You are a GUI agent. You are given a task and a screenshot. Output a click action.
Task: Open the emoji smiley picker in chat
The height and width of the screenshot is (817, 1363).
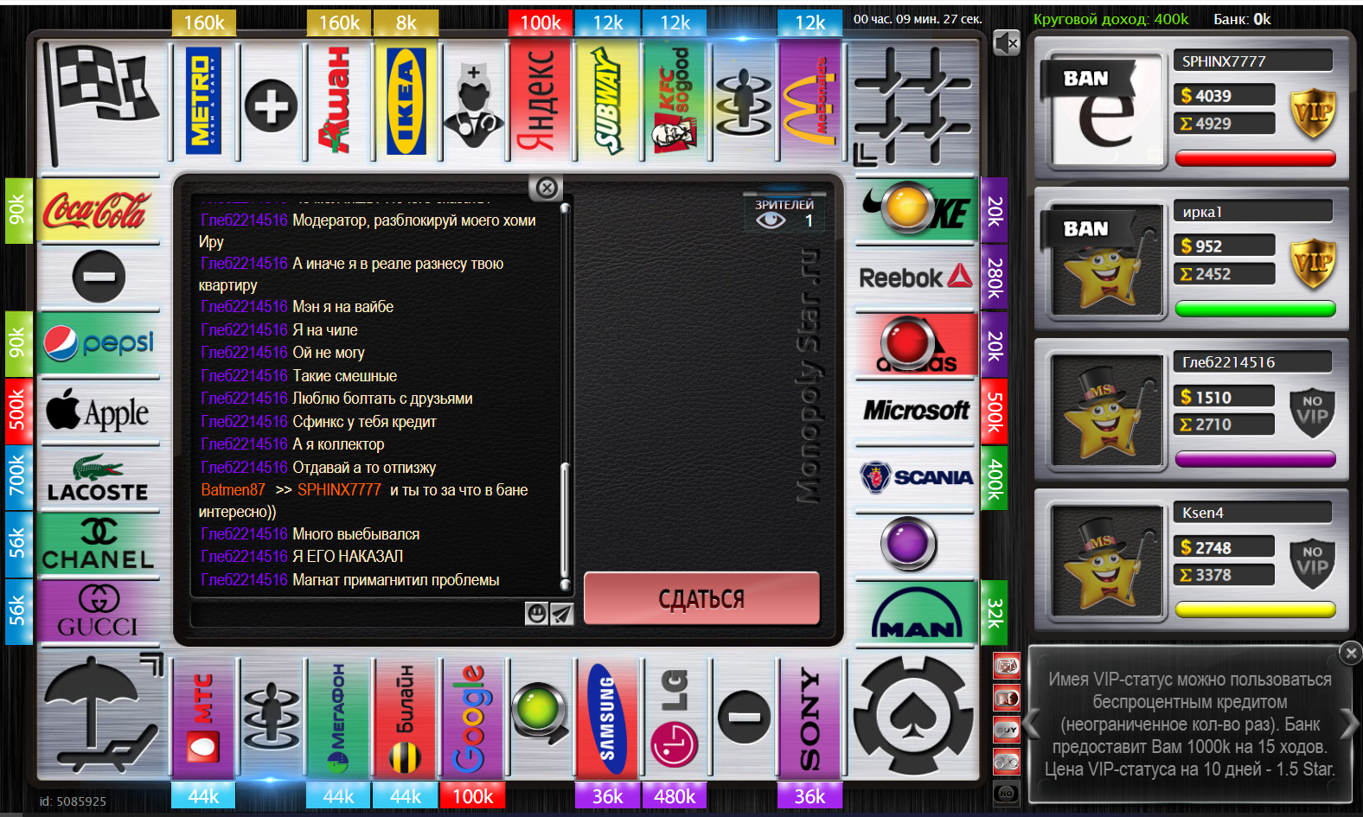tap(536, 614)
